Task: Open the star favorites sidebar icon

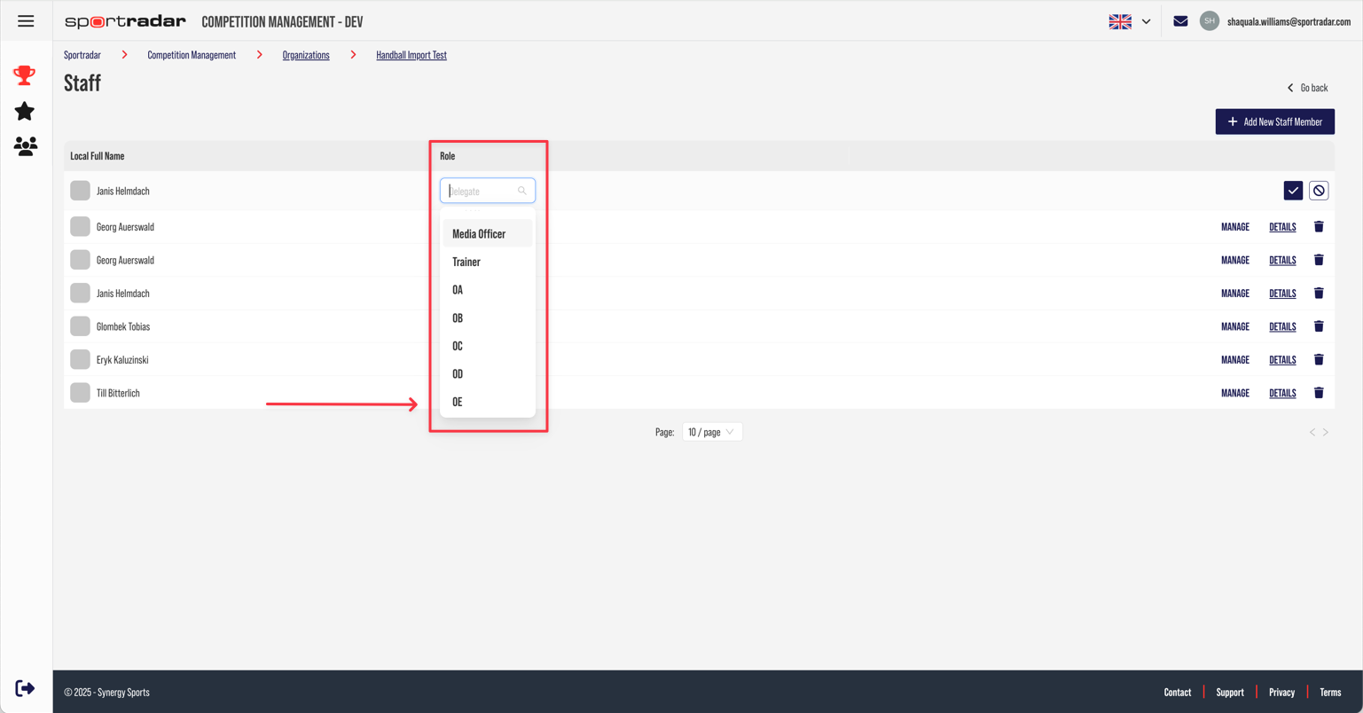Action: point(25,111)
